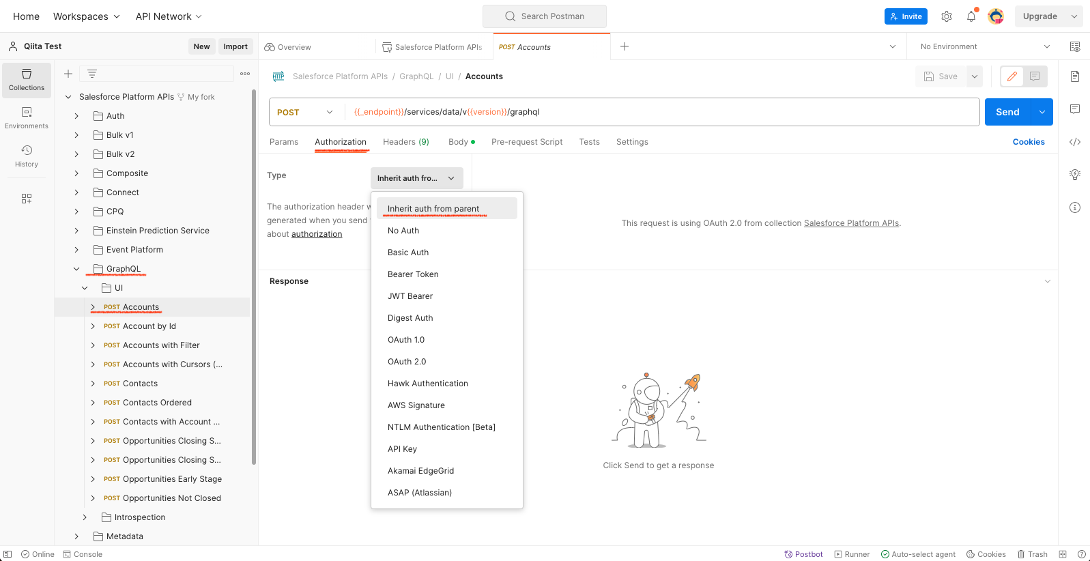Open the History sidebar panel
This screenshot has width=1090, height=561.
tap(27, 156)
